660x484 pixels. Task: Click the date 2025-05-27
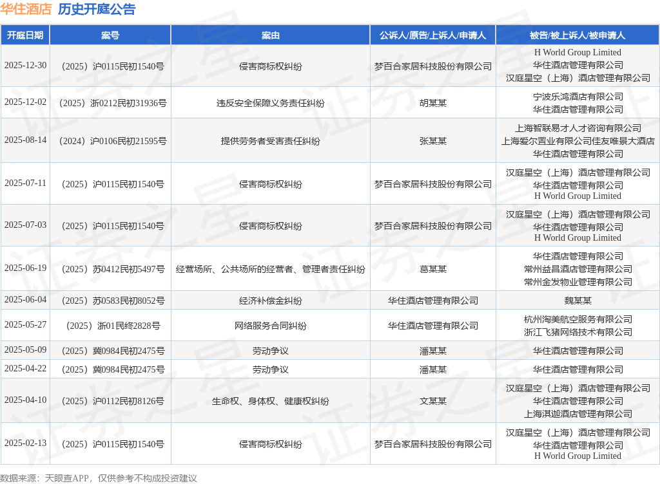click(25, 325)
